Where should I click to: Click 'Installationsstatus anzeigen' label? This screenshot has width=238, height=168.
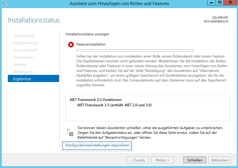click(87, 34)
